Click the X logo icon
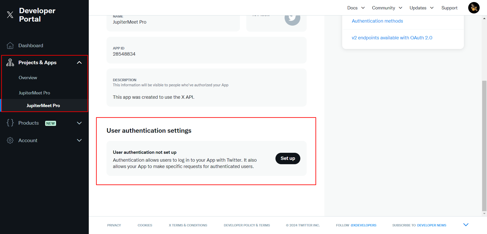487x234 pixels. tap(10, 15)
